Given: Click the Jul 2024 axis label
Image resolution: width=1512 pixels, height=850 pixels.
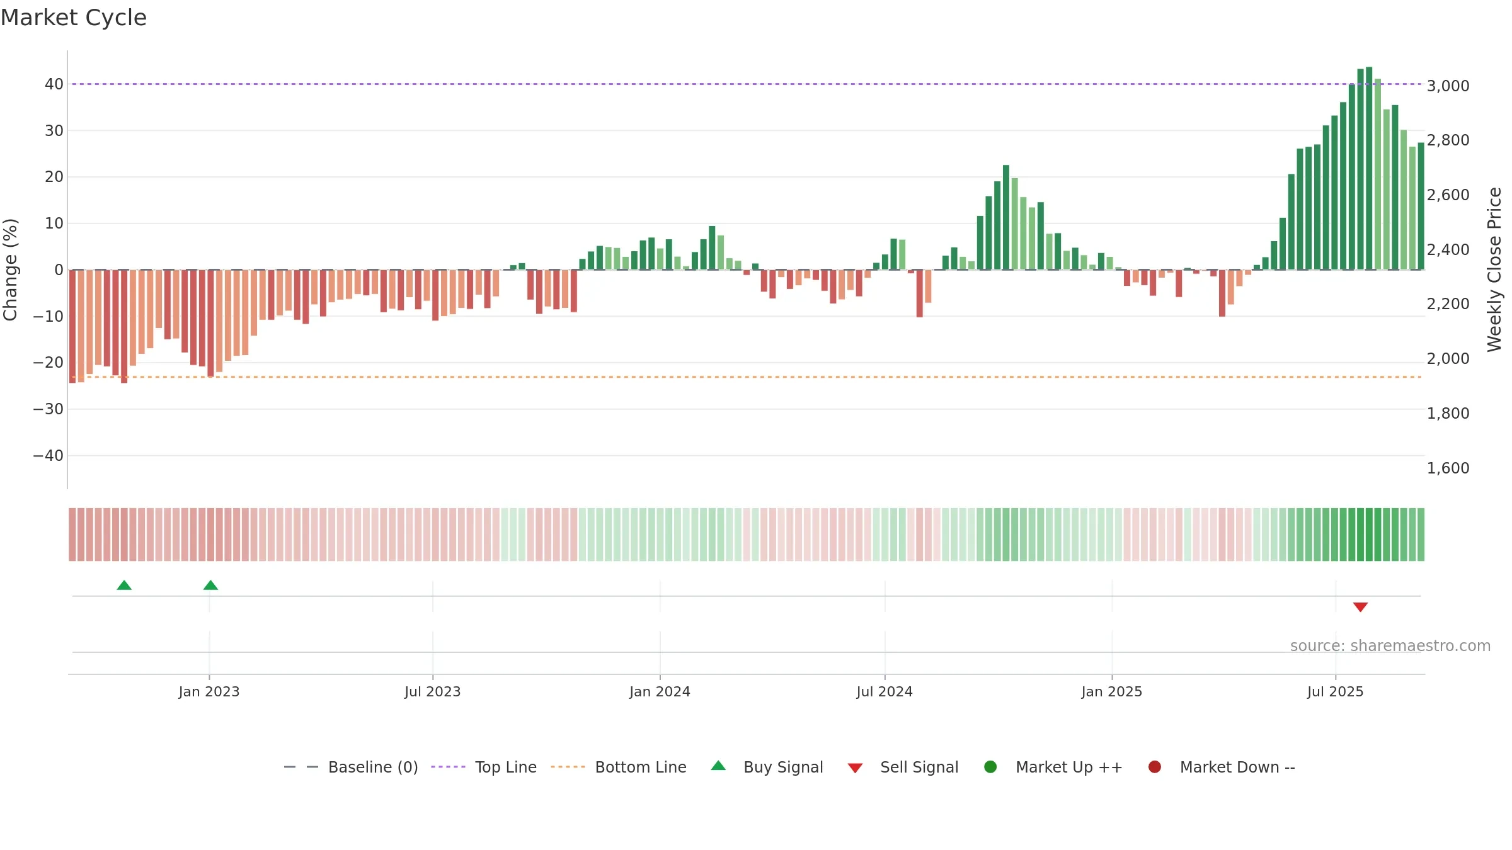Looking at the screenshot, I should point(885,692).
